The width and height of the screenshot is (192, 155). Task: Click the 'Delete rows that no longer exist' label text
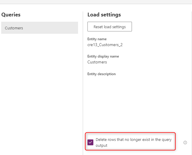[133, 140]
